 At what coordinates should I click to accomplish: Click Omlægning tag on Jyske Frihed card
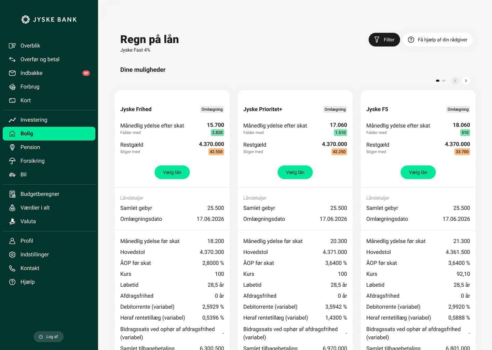coord(212,109)
